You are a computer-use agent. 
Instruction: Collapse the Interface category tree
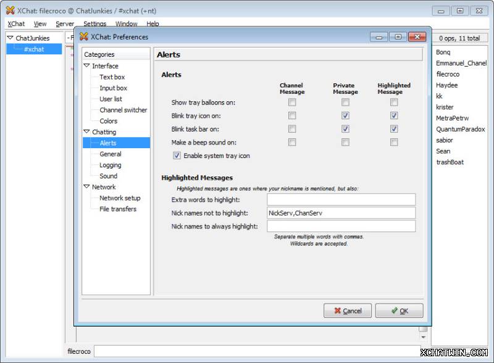coord(87,66)
